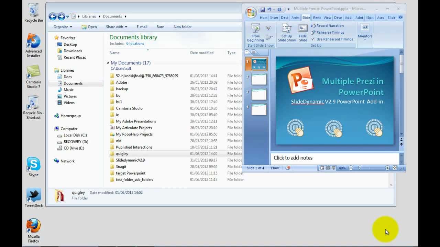The image size is (440, 247).
Task: Select Mozilla Firefox desktop icon
Action: tap(34, 231)
